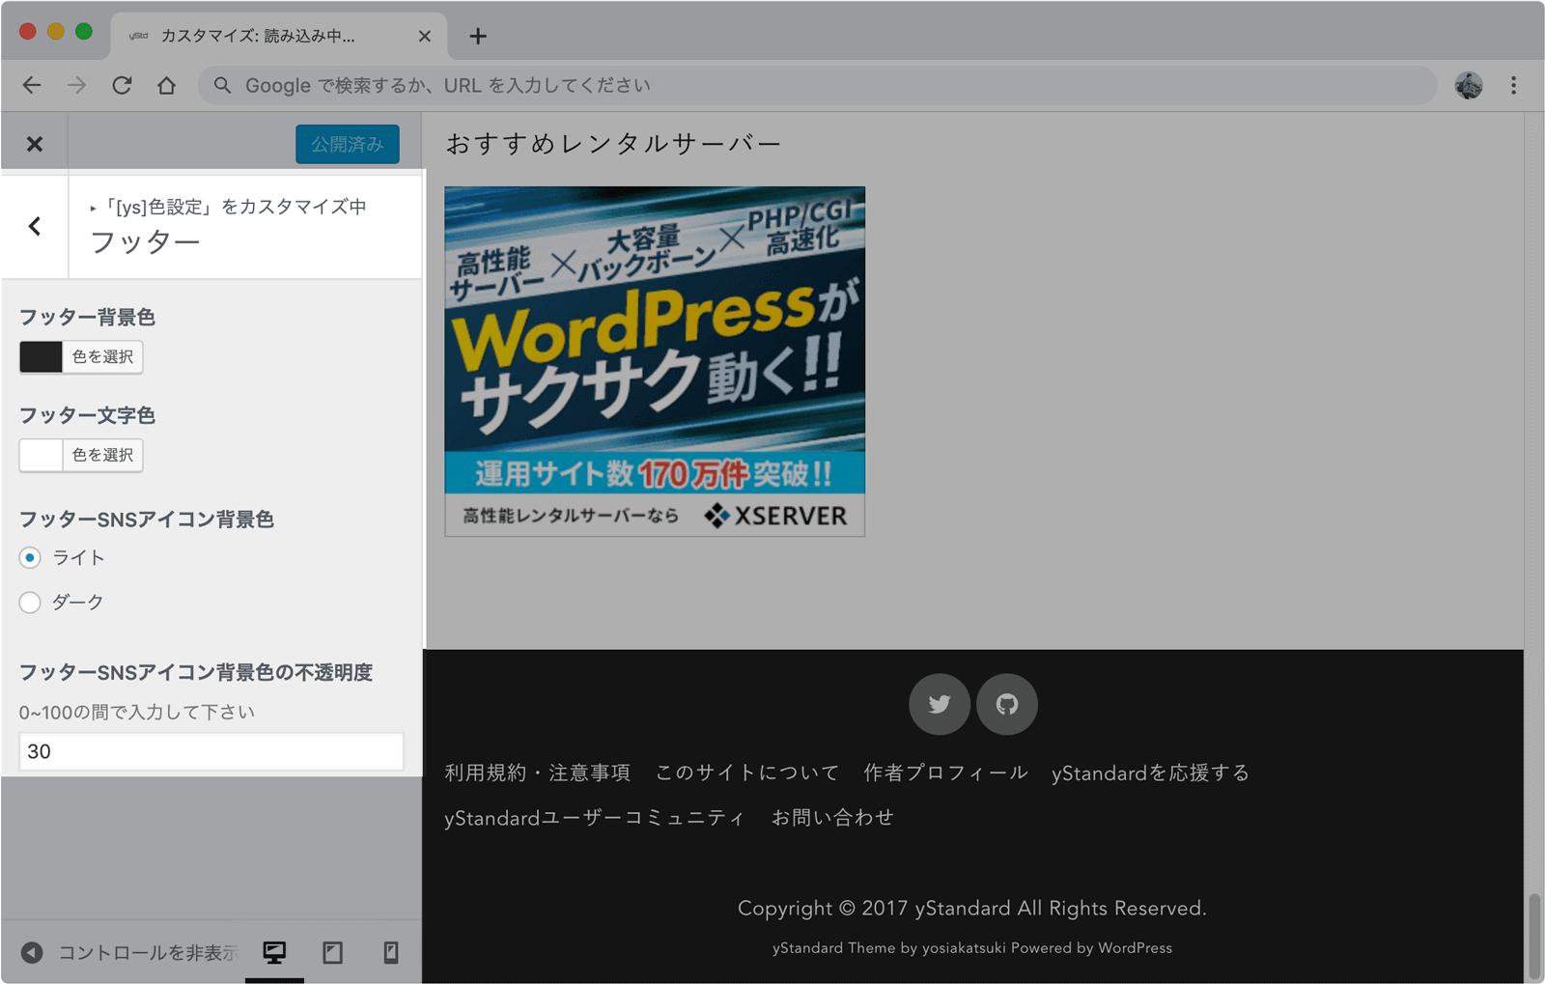Image resolution: width=1545 pixels, height=984 pixels.
Task: Click the コントロールを非表示 label
Action: click(148, 953)
